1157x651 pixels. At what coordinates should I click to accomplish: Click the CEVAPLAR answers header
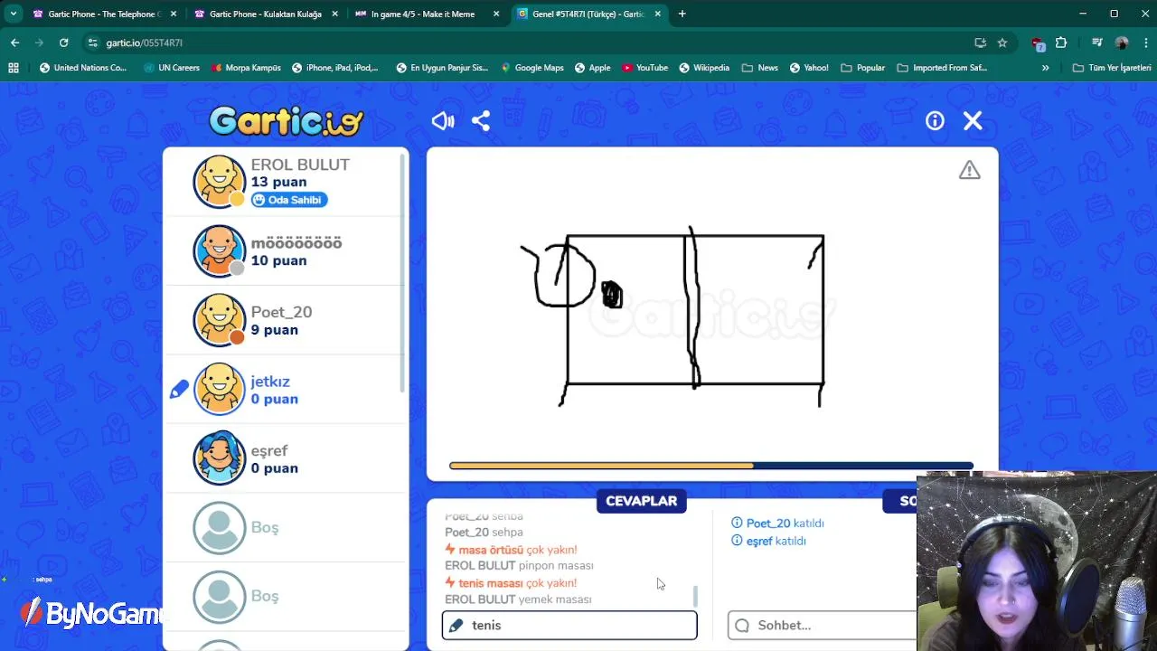point(641,501)
